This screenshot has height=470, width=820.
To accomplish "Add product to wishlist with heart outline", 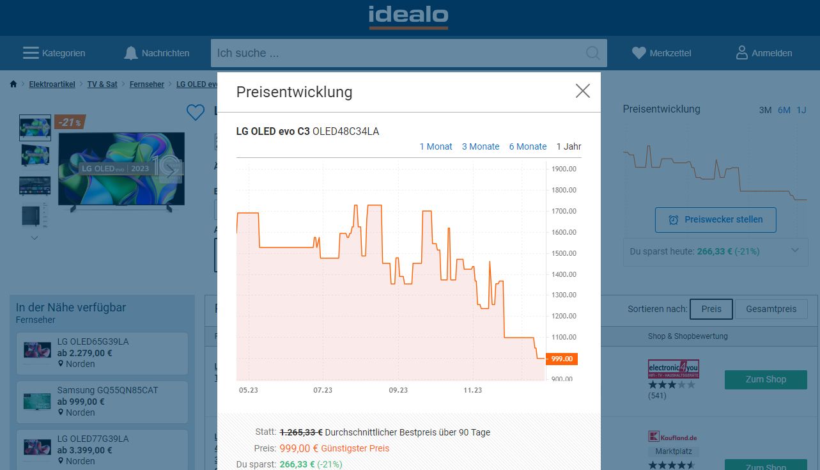I will [x=195, y=113].
